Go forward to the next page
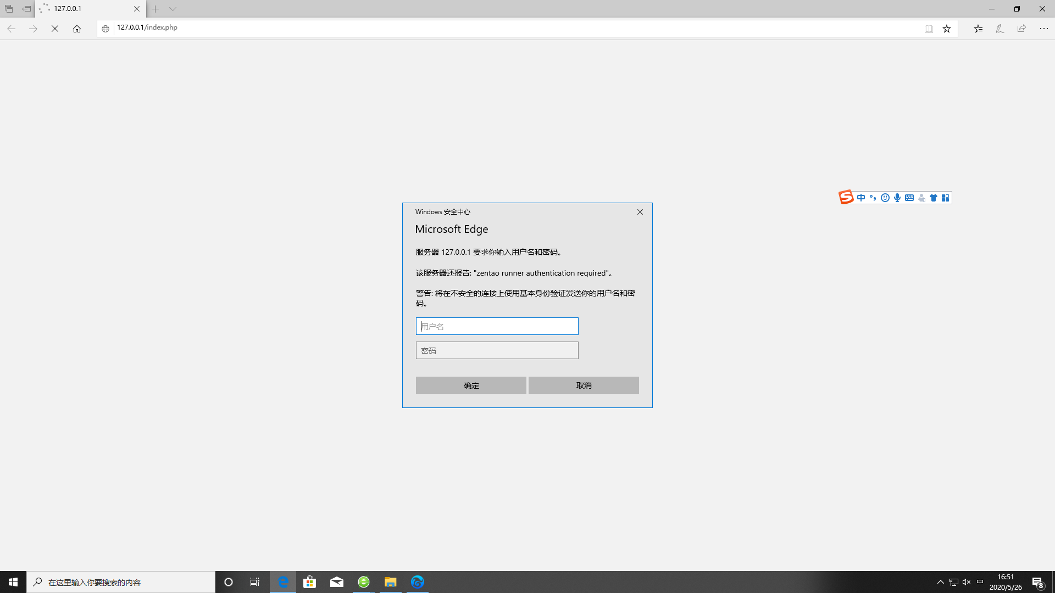This screenshot has width=1055, height=593. (x=33, y=29)
